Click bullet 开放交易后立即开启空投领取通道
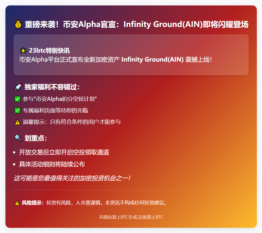Image resolution: width=262 pixels, height=233 pixels. pyautogui.click(x=64, y=152)
